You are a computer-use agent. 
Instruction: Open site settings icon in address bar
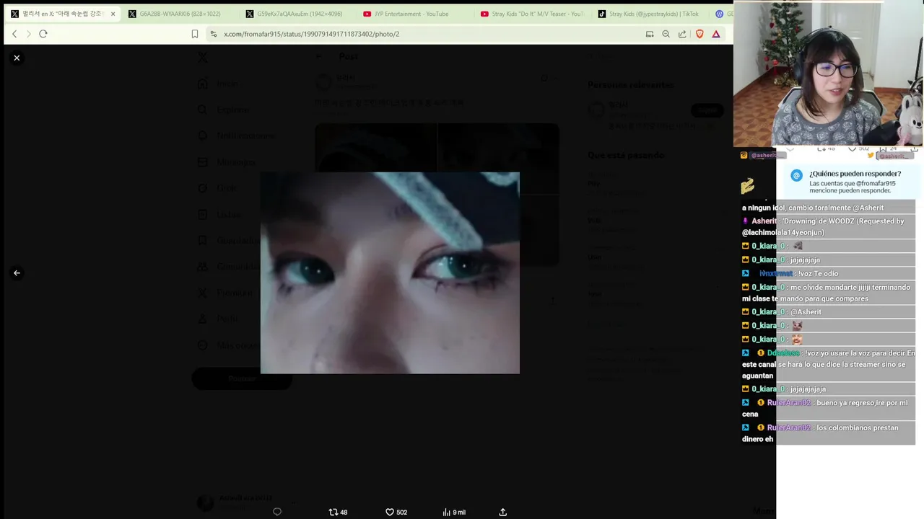point(213,34)
